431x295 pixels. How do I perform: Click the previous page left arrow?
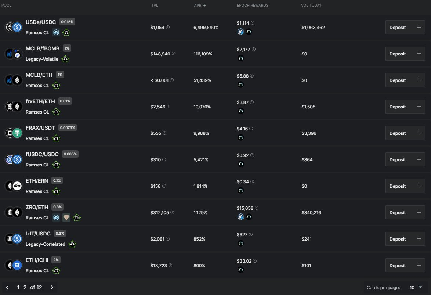7,287
